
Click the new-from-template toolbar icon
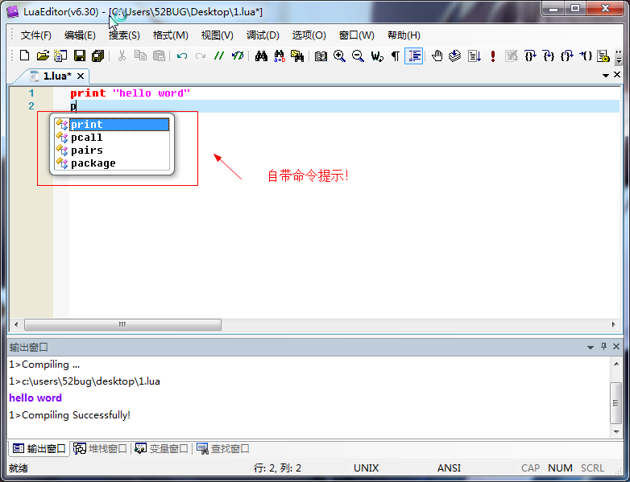point(60,56)
